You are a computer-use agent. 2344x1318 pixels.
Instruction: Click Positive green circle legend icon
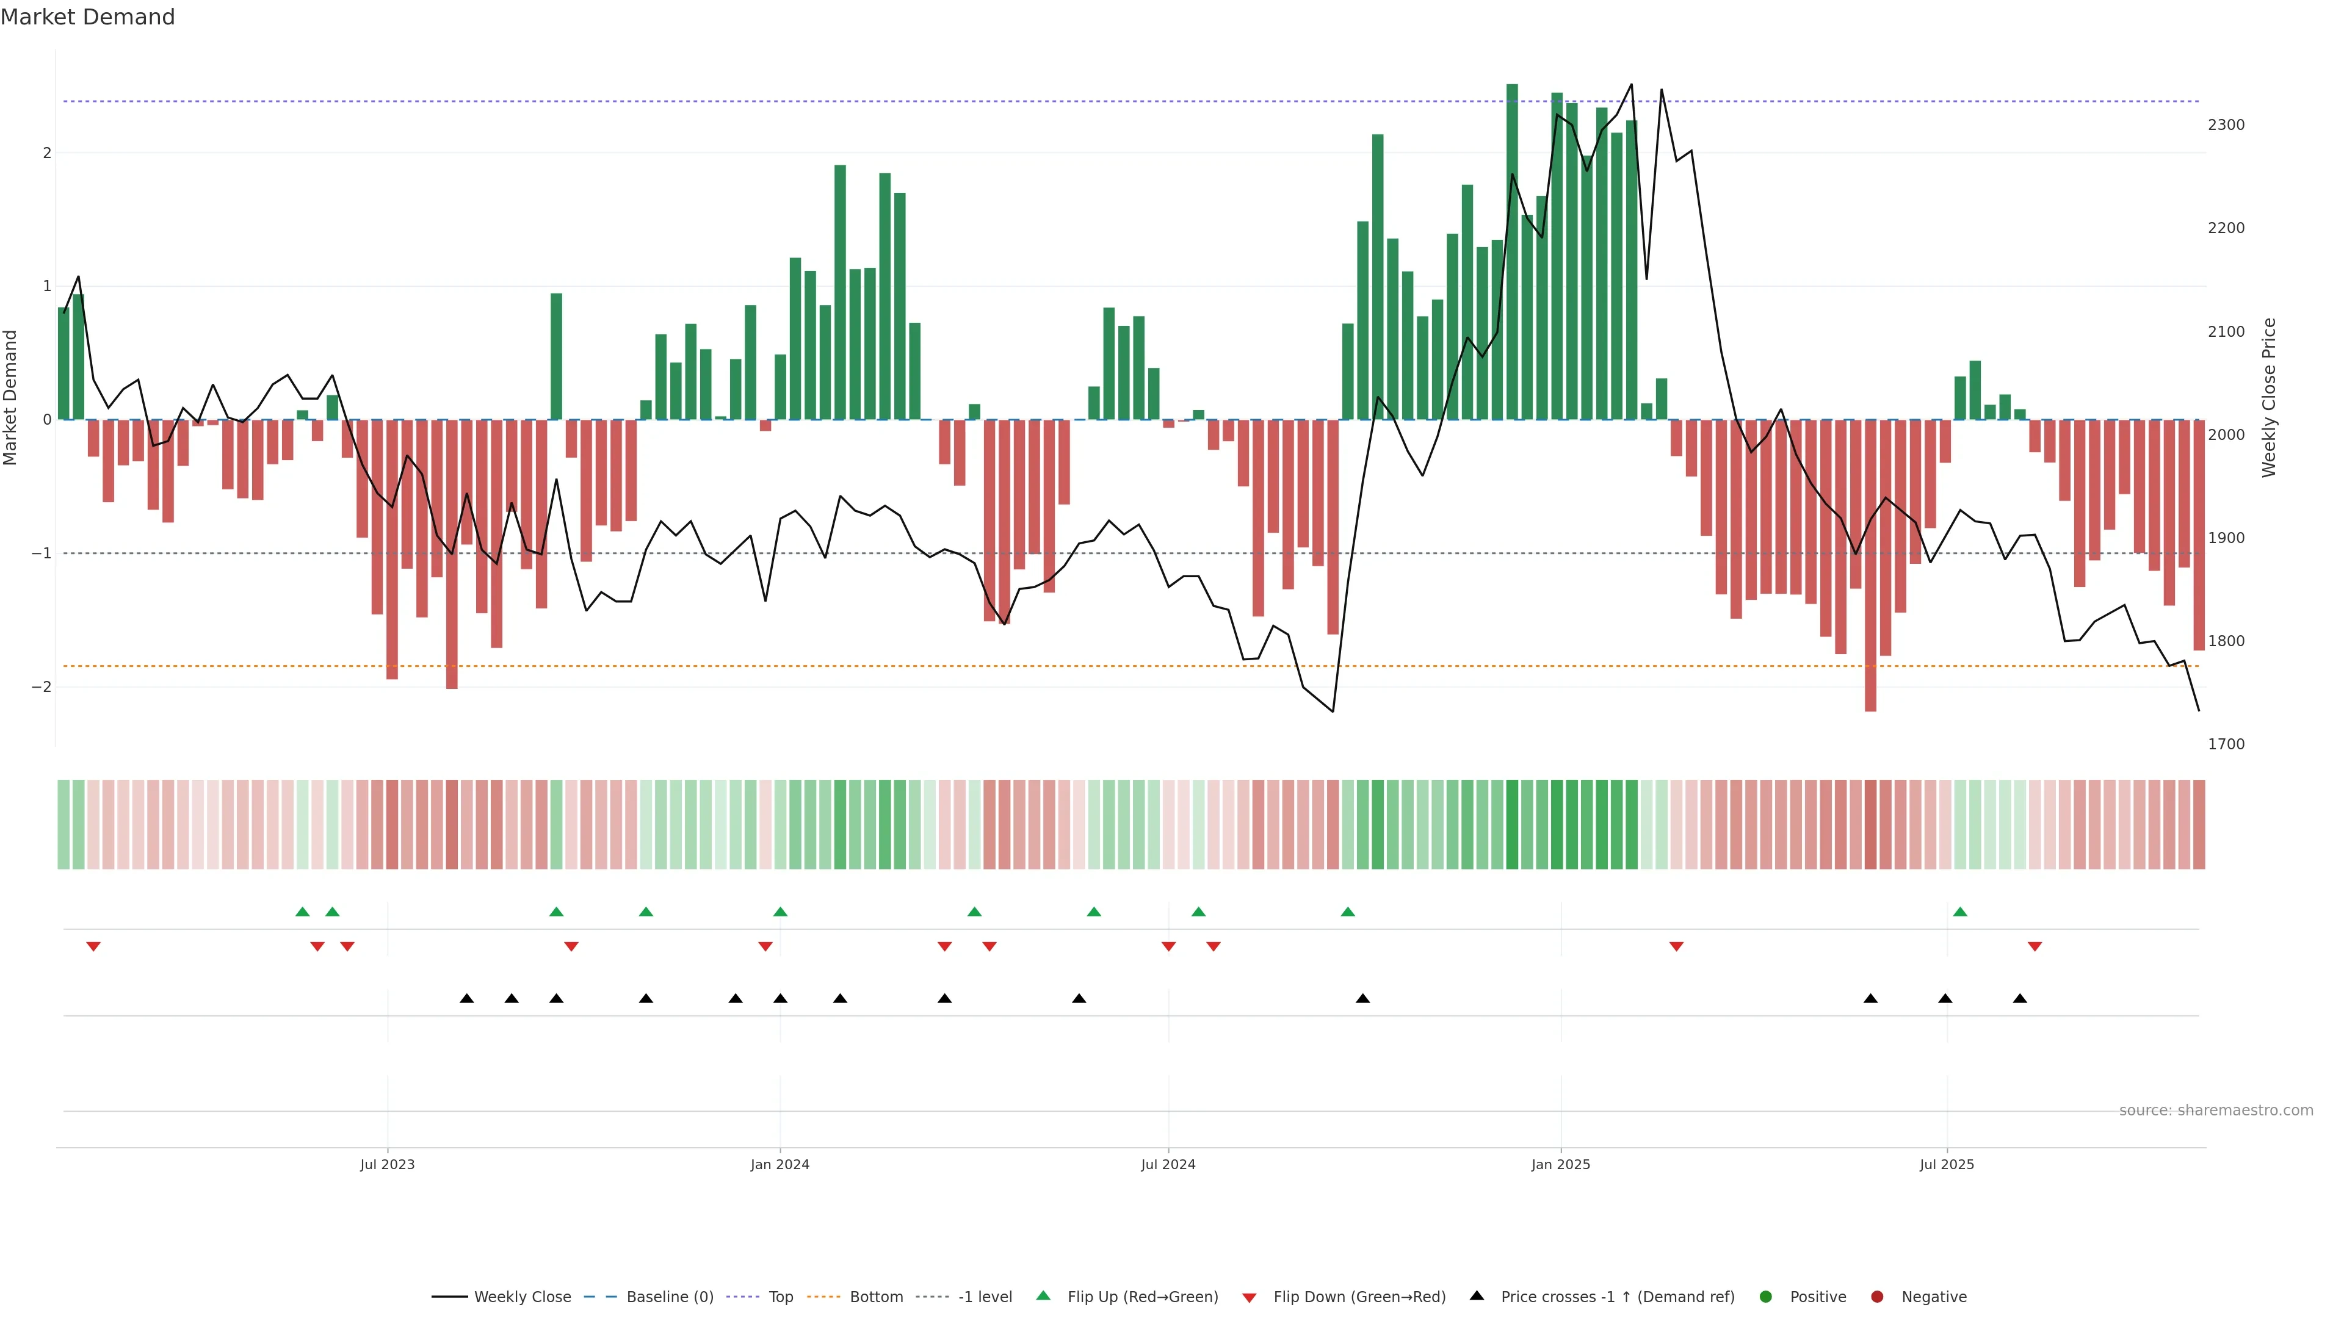pyautogui.click(x=1766, y=1296)
